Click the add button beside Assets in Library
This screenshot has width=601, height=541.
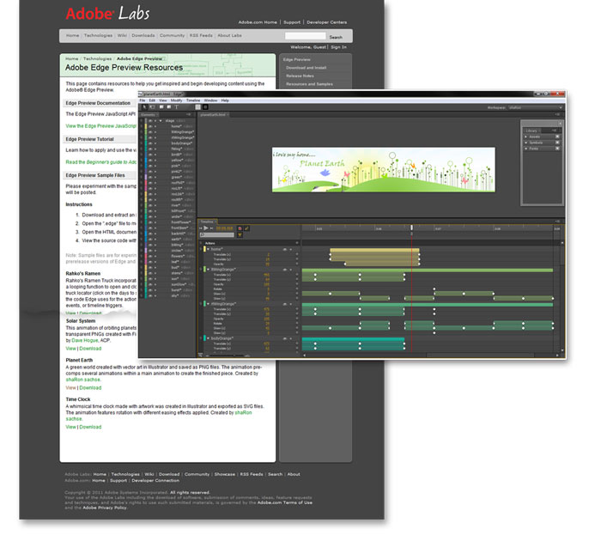coord(557,137)
